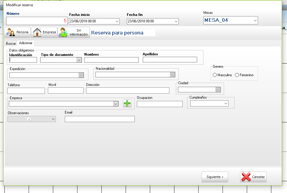Select the Masculino gender option

pyautogui.click(x=215, y=75)
